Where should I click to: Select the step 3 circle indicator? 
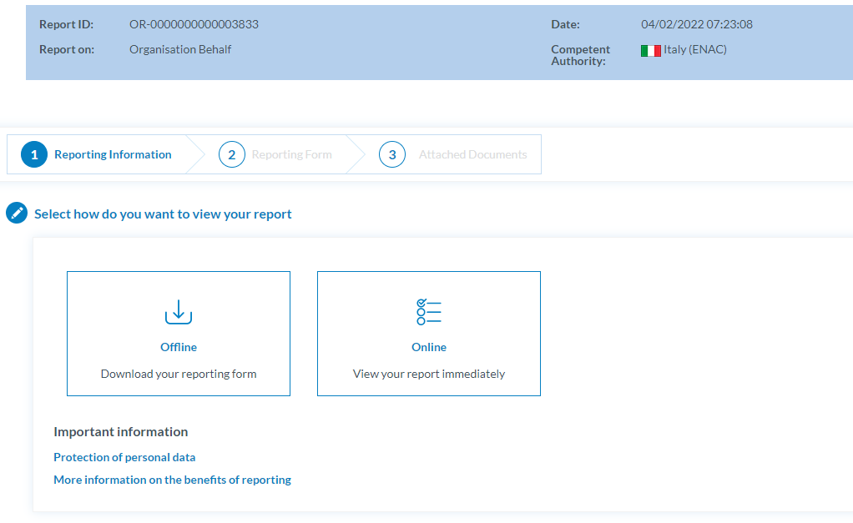[391, 155]
